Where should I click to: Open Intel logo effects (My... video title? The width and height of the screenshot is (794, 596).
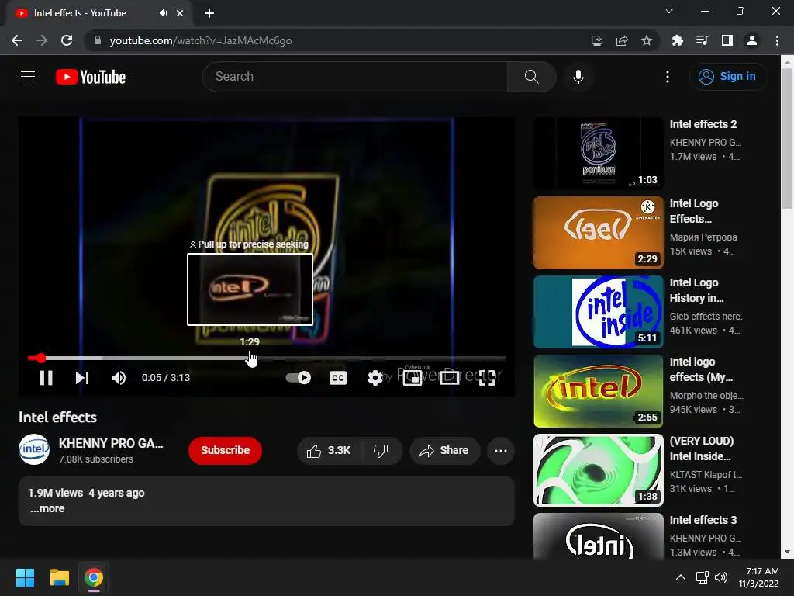point(701,369)
